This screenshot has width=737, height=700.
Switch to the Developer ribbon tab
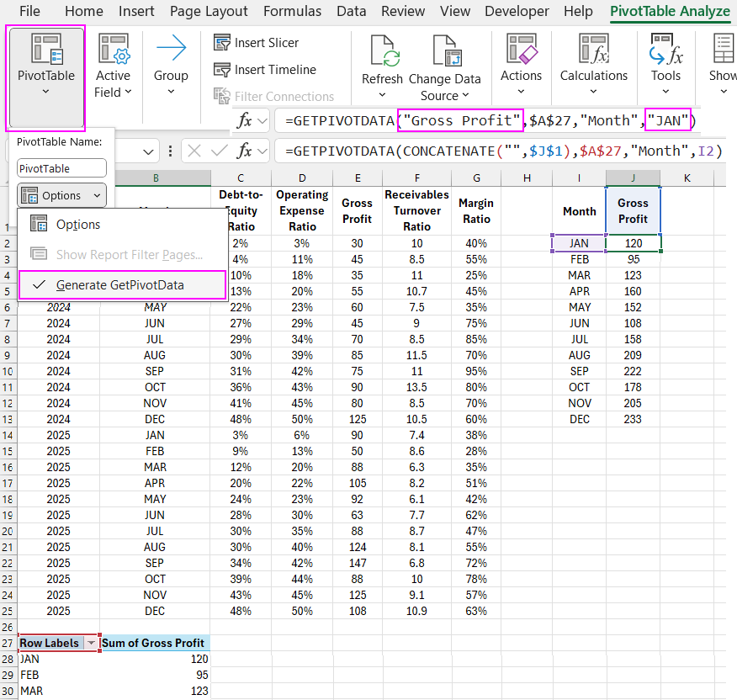tap(517, 11)
